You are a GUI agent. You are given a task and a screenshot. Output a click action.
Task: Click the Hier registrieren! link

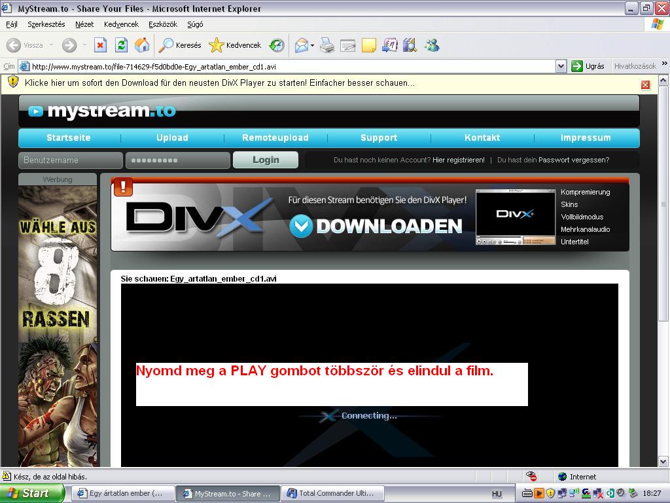pyautogui.click(x=459, y=160)
